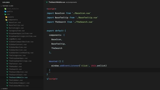The height and width of the screenshot is (90, 160).
Task: Click Vue icon beside TheSidebar.vue
Action: (7, 80)
